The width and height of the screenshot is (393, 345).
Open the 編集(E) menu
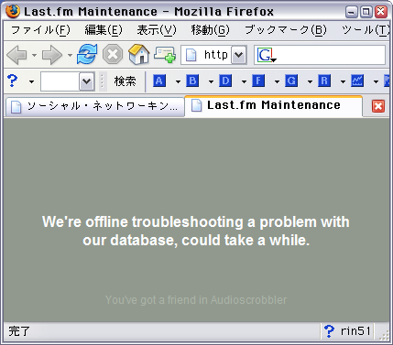[x=104, y=30]
